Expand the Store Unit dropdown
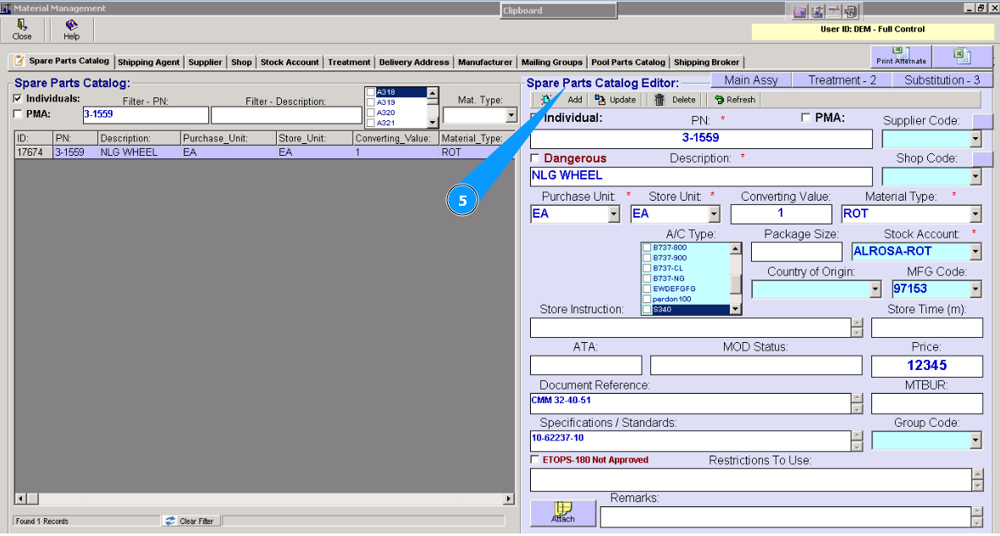Viewport: 1000px width, 536px height. (x=714, y=213)
